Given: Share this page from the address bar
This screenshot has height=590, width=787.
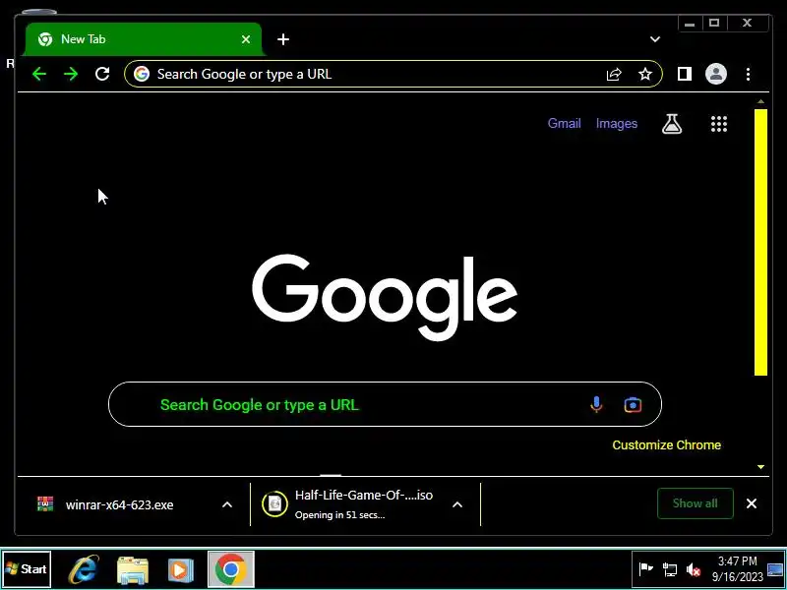Looking at the screenshot, I should pyautogui.click(x=614, y=75).
